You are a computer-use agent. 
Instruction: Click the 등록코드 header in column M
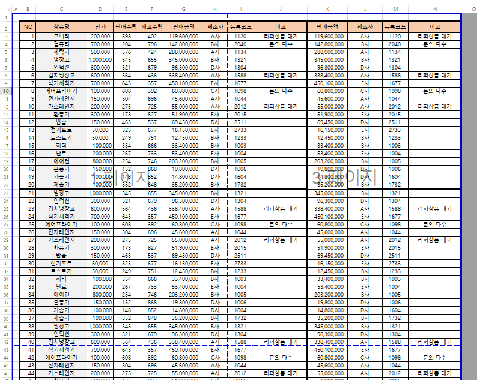coord(395,27)
